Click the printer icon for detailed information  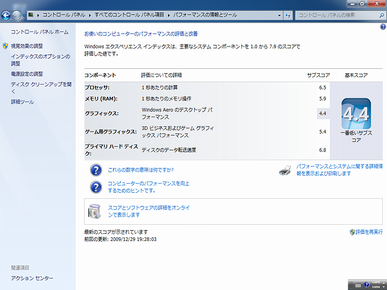pos(285,170)
